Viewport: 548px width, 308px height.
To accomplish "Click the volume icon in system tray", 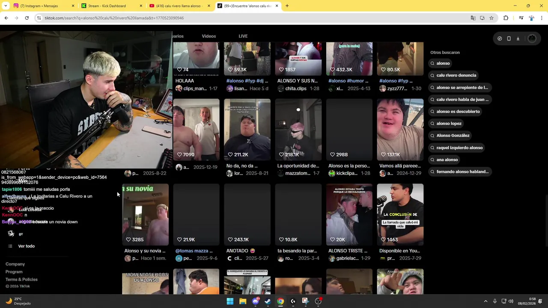I will pyautogui.click(x=511, y=301).
